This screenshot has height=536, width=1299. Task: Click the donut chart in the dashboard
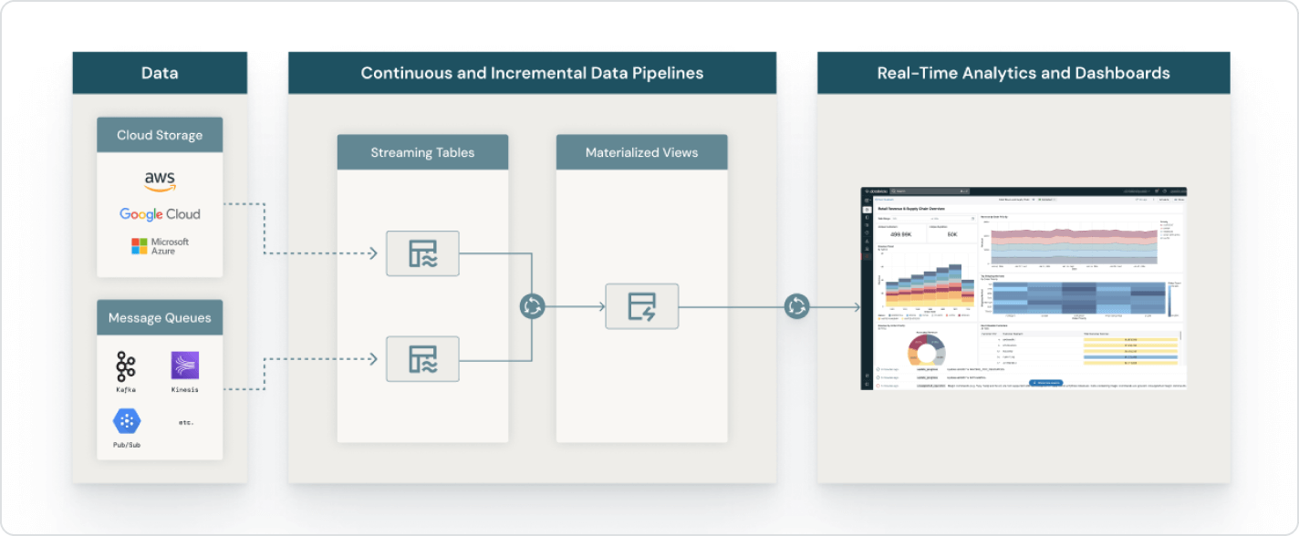pos(927,349)
